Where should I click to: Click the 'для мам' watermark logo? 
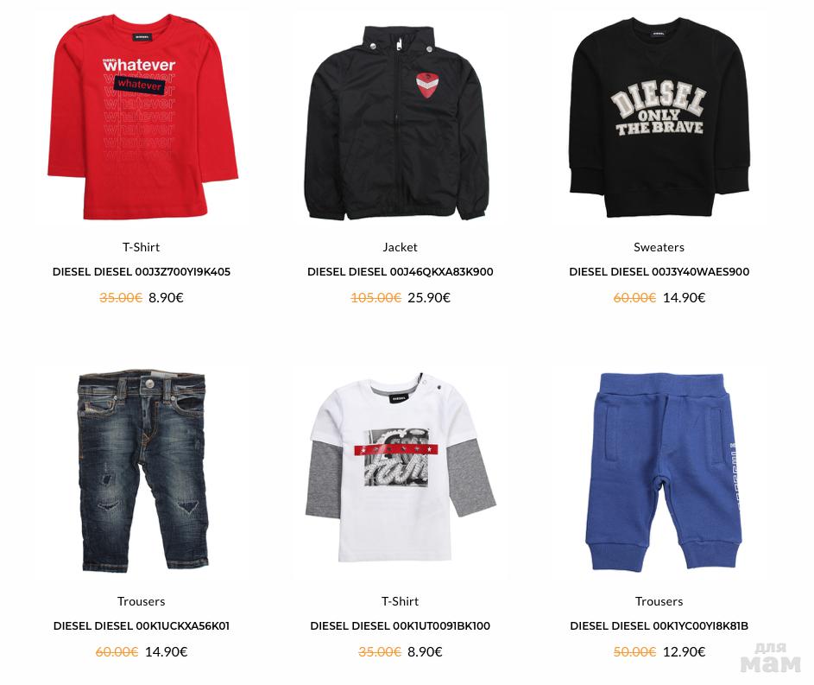click(770, 657)
